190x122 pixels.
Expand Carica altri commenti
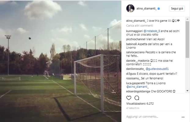(x=140, y=26)
